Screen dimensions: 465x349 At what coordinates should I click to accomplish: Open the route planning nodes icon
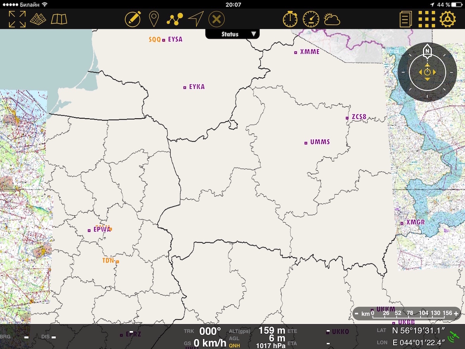(x=175, y=19)
